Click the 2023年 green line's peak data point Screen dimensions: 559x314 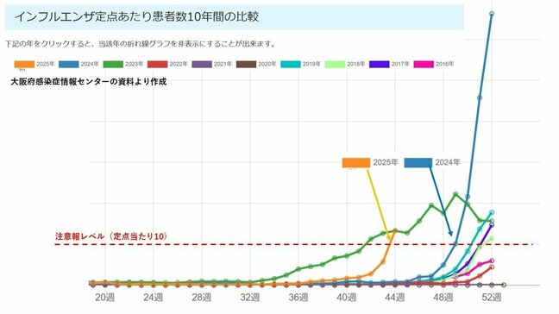[x=455, y=194]
